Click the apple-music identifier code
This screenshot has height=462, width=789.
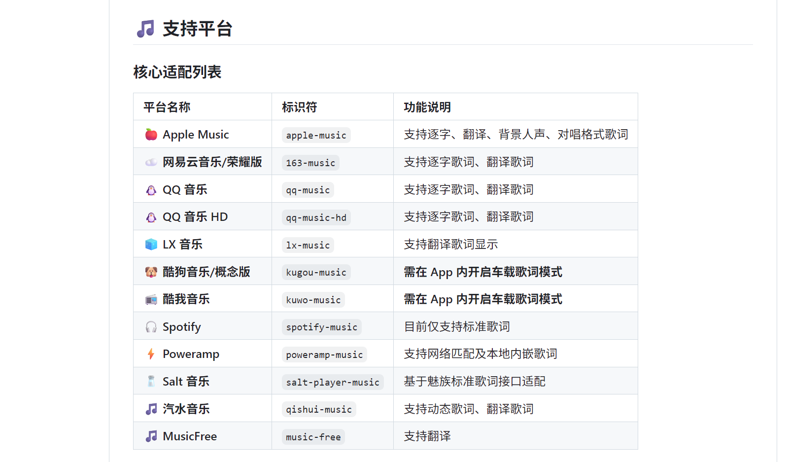(x=316, y=135)
